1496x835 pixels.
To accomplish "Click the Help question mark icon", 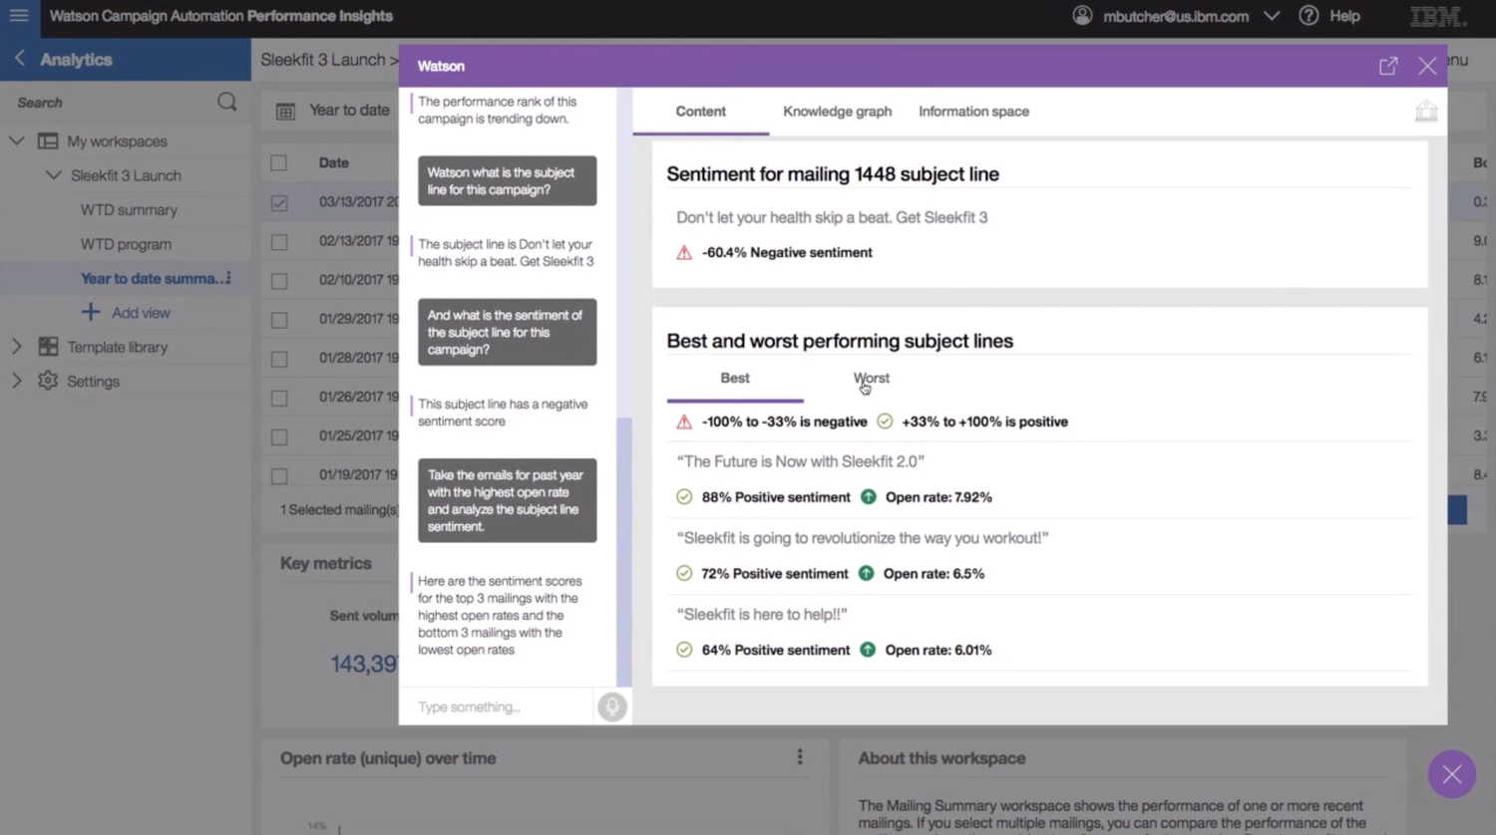I will [1309, 16].
